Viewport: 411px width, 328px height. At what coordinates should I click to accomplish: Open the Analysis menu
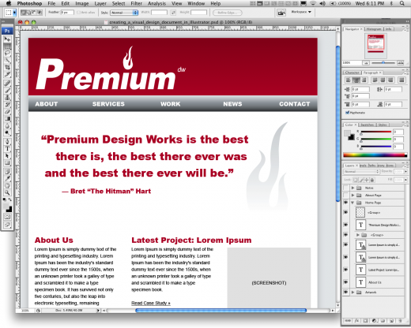pos(156,3)
